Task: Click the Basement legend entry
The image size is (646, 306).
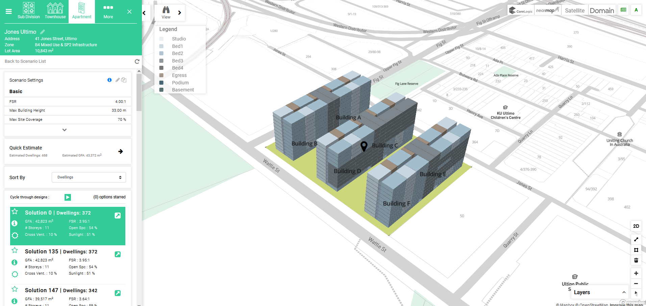Action: click(x=183, y=90)
